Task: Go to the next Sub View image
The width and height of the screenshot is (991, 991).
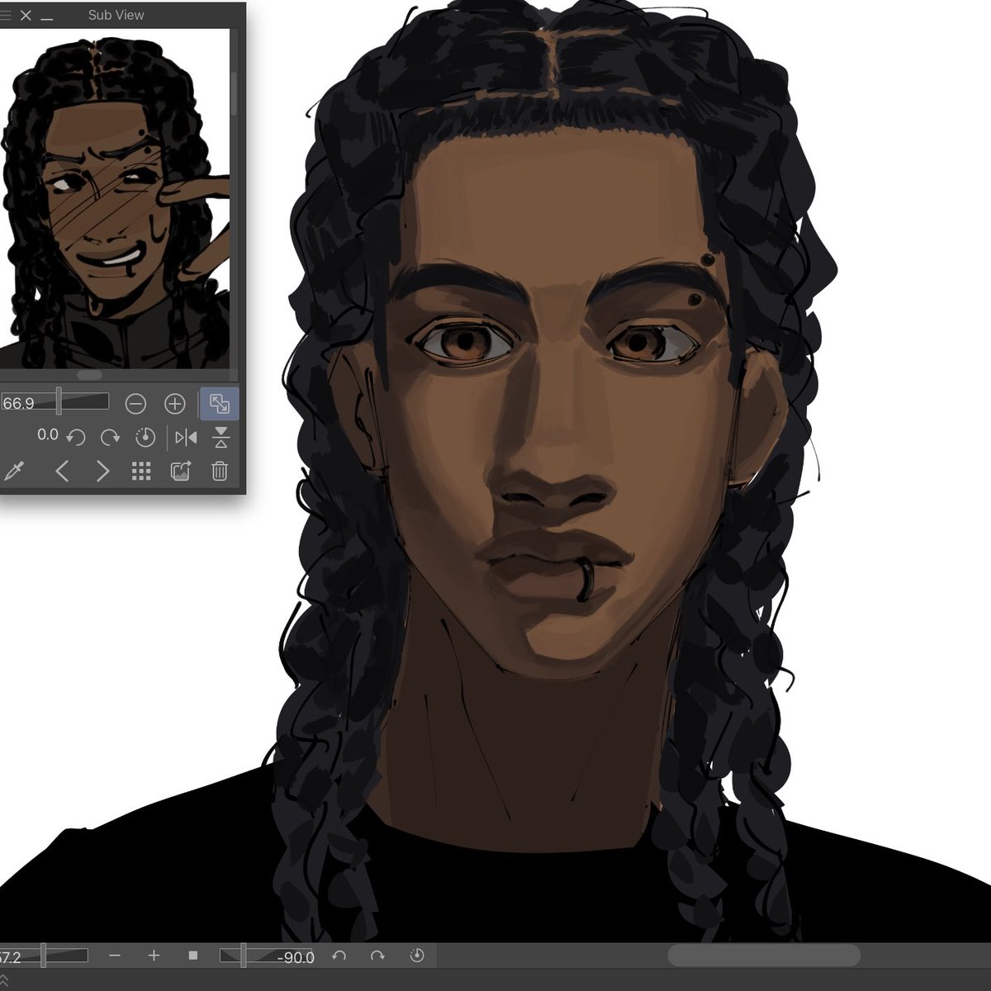Action: 102,471
